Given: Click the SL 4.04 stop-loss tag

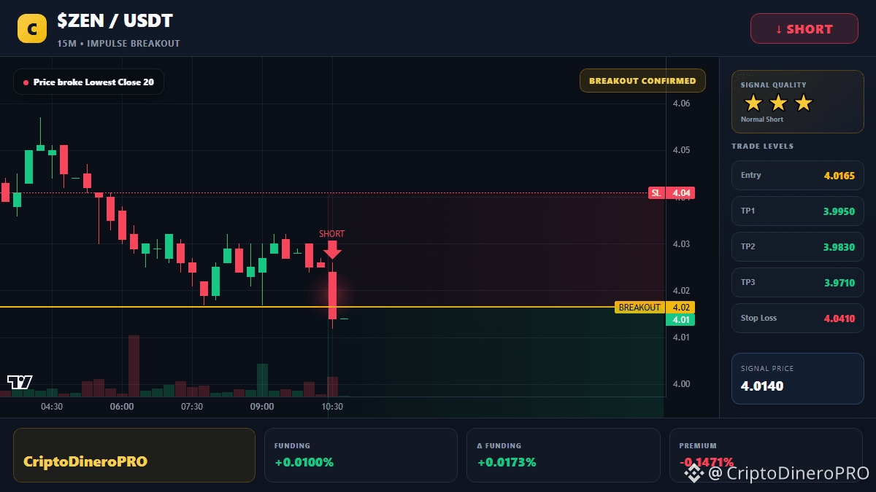Looking at the screenshot, I should [x=672, y=193].
